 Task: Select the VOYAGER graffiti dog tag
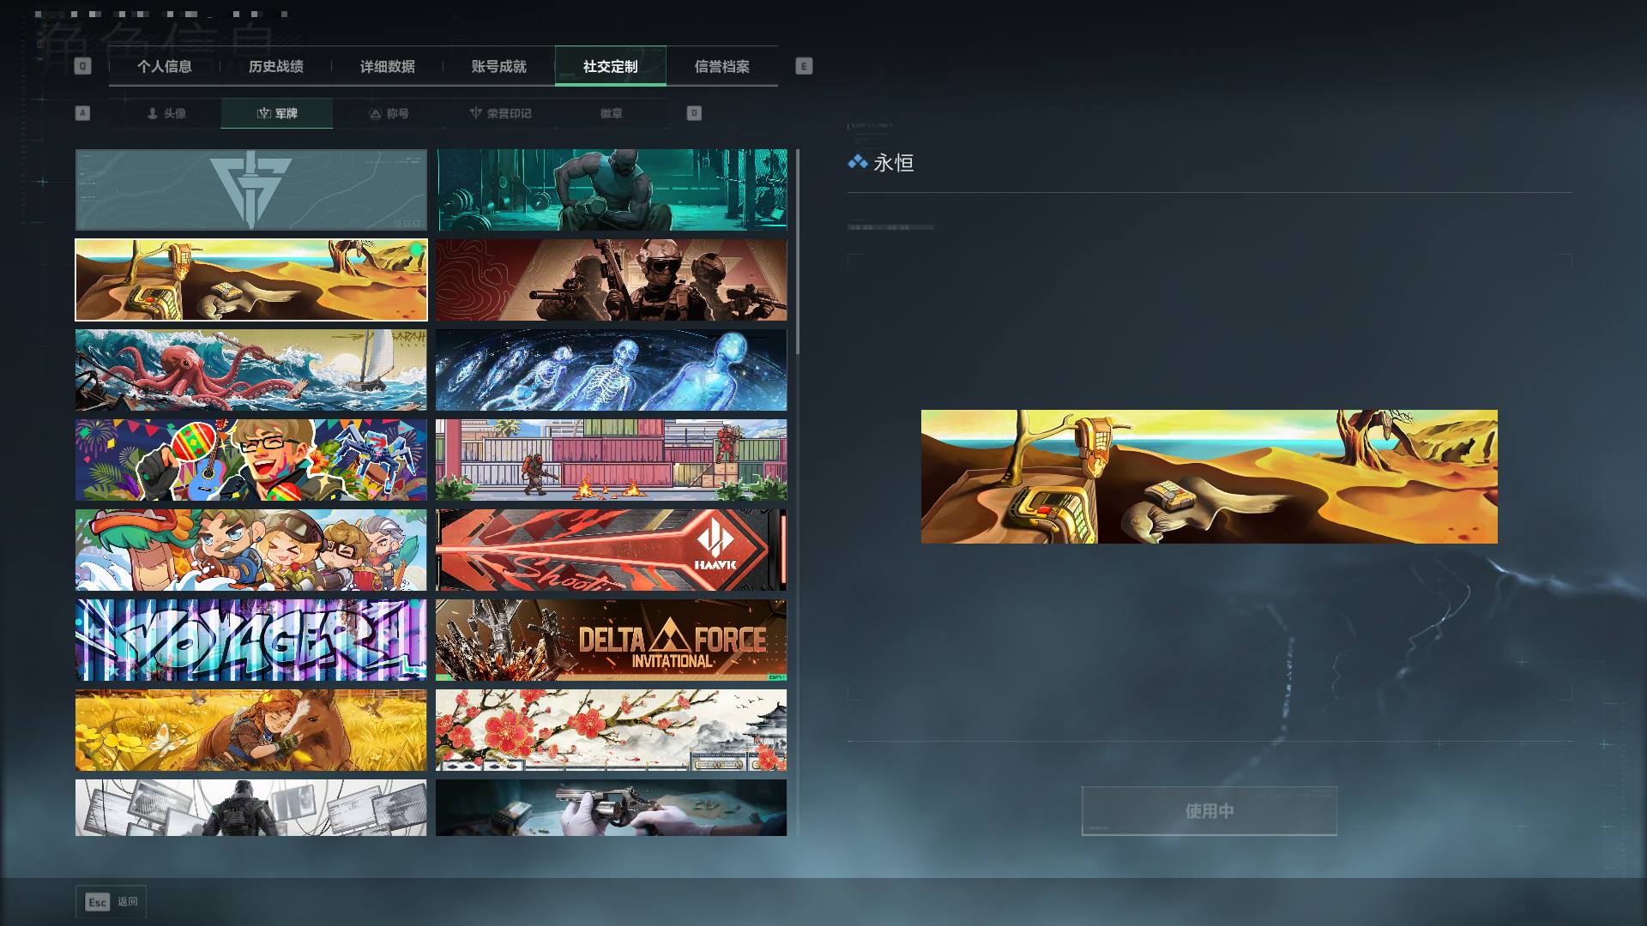[251, 640]
